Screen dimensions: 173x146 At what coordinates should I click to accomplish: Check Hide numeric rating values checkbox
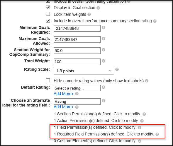coord(48,80)
